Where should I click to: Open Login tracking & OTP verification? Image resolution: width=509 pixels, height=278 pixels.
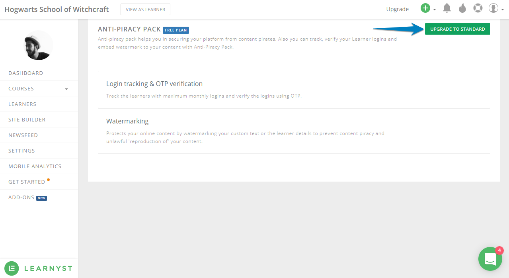click(294, 90)
